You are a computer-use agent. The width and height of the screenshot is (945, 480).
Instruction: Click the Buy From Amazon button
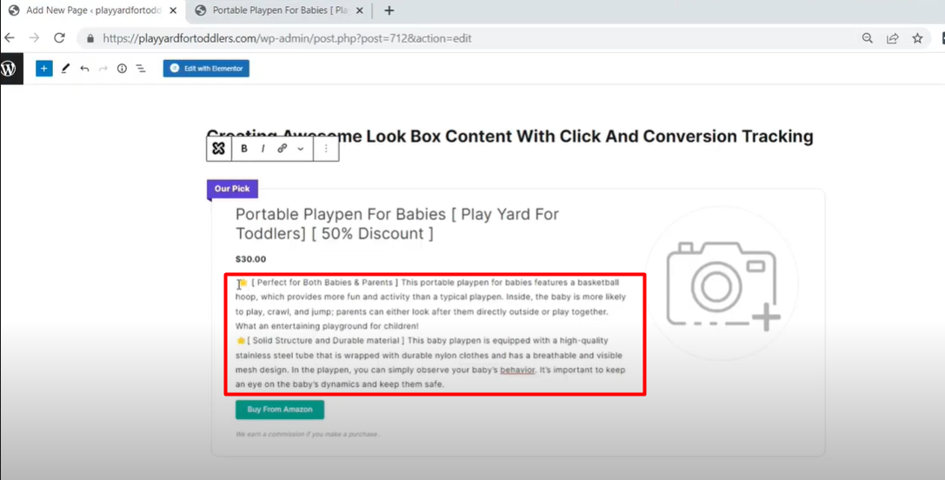[280, 410]
